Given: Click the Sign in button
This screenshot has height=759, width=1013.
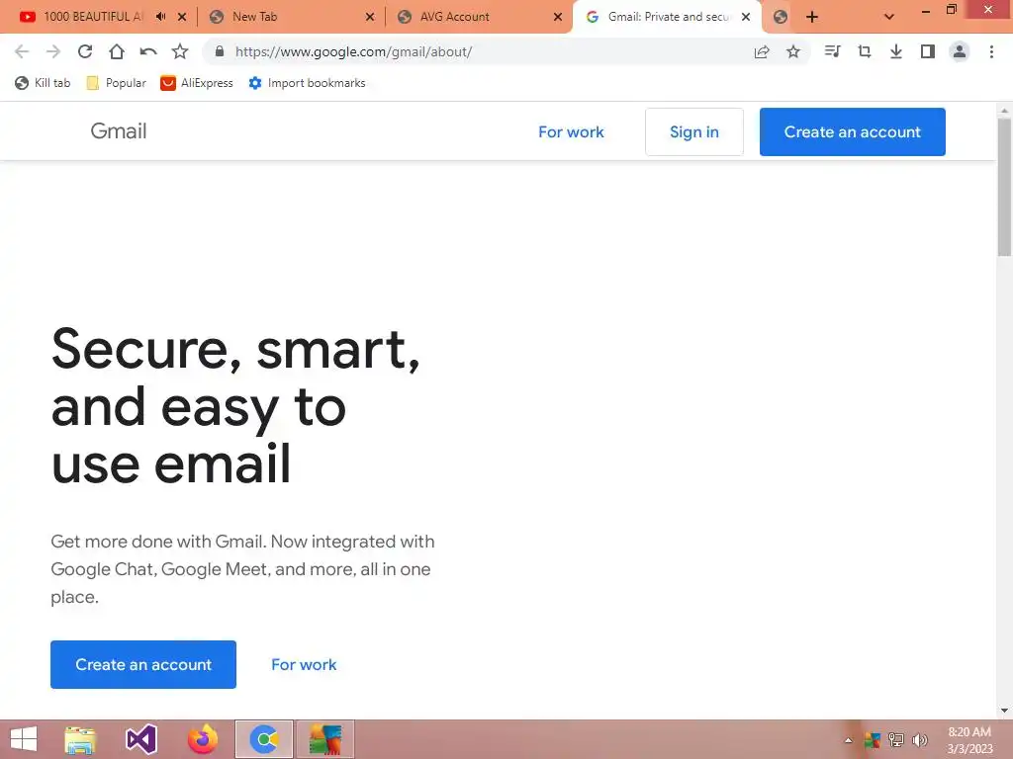Looking at the screenshot, I should pos(693,131).
